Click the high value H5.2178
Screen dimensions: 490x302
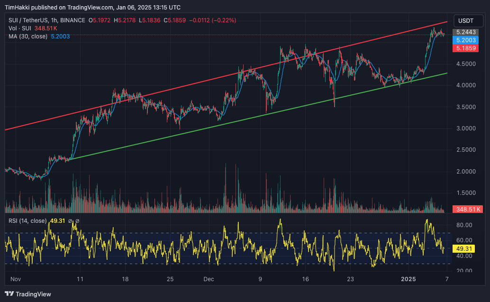coord(125,20)
